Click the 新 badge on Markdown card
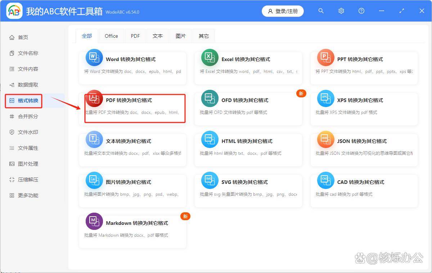 [x=185, y=216]
